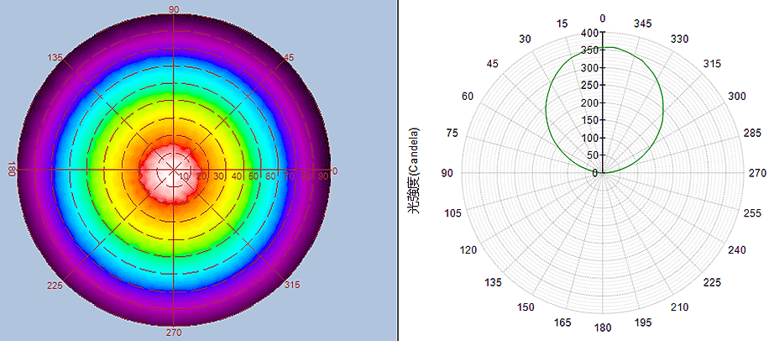The image size is (769, 341).
Task: Click the 60 degree label on polar plot
Action: 468,97
